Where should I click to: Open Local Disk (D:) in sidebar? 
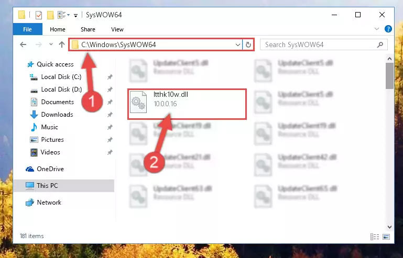click(x=61, y=89)
